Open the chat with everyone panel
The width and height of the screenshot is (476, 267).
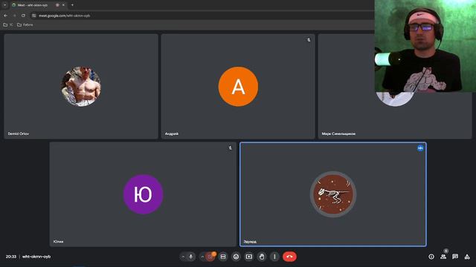pyautogui.click(x=455, y=257)
